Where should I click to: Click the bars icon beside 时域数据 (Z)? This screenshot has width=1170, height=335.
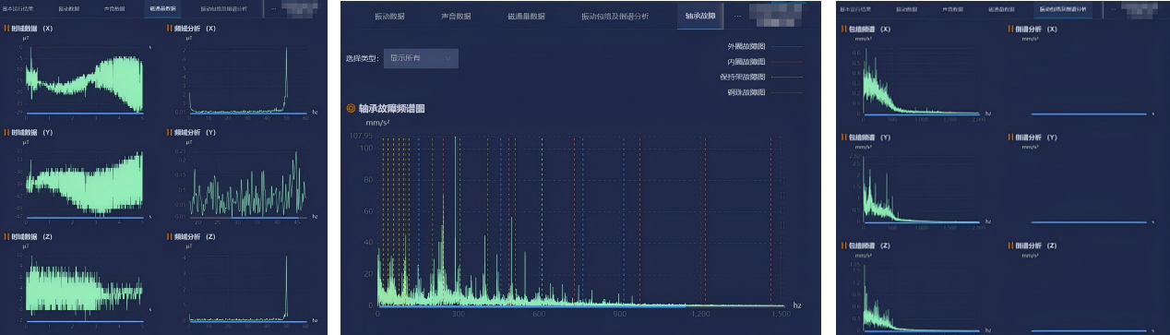pos(6,236)
